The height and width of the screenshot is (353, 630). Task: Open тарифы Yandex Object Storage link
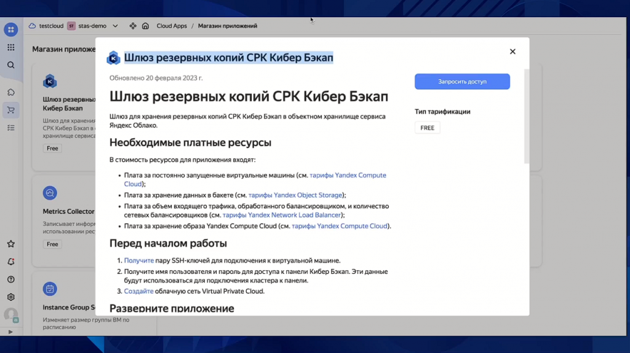pyautogui.click(x=295, y=195)
